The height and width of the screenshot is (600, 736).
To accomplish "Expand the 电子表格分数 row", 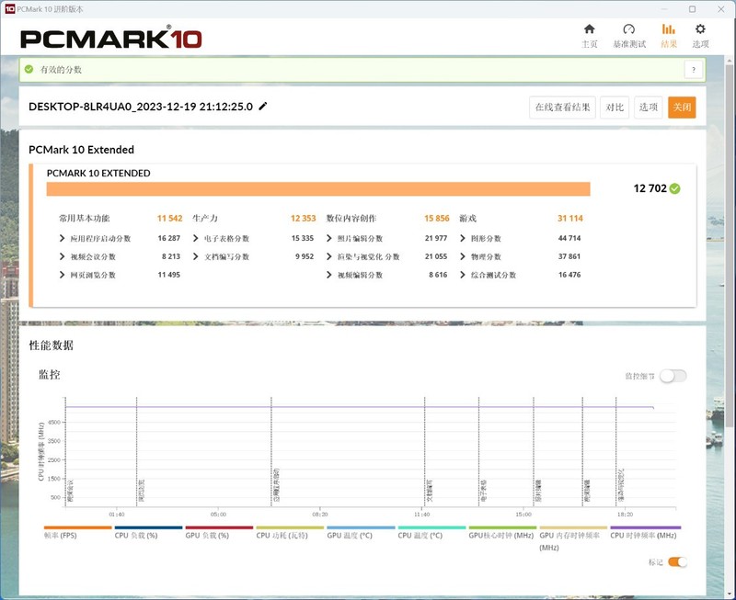I will point(195,239).
